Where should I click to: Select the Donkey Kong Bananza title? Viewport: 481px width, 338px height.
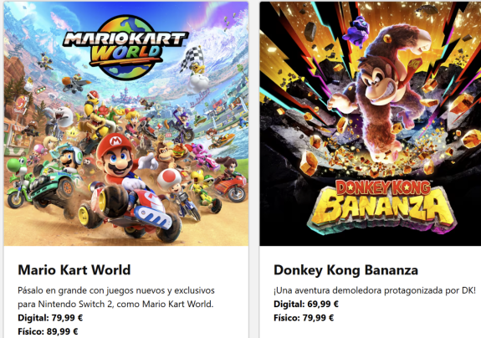[x=345, y=270]
